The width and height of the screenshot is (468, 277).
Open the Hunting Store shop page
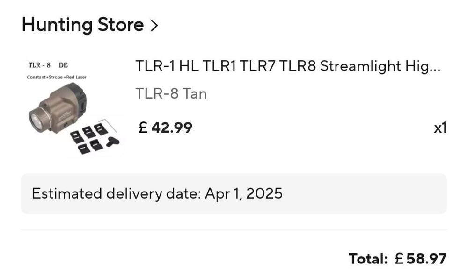(x=82, y=24)
